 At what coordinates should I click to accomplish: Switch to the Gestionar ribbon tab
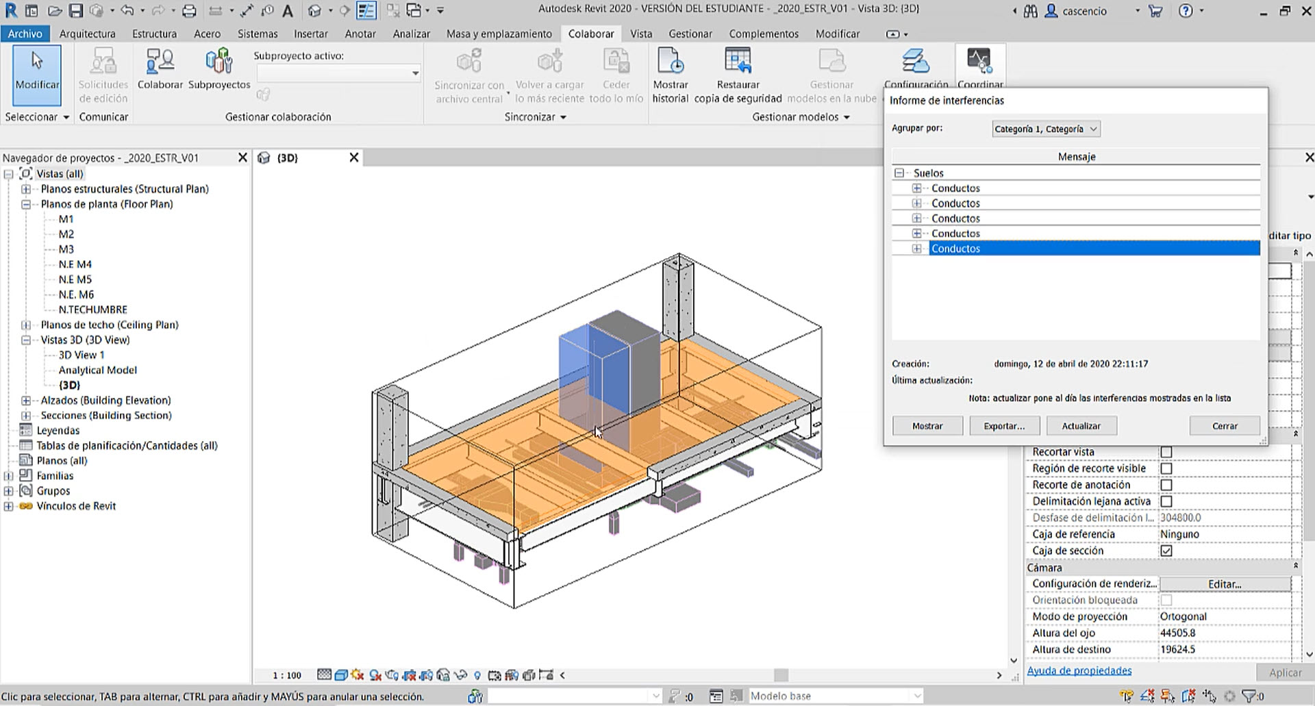(x=690, y=33)
